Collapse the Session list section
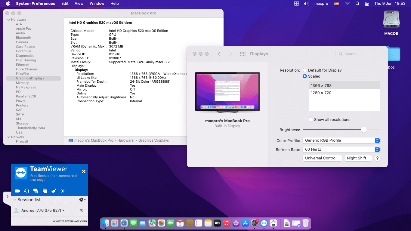The height and width of the screenshot is (231, 411). point(14,200)
